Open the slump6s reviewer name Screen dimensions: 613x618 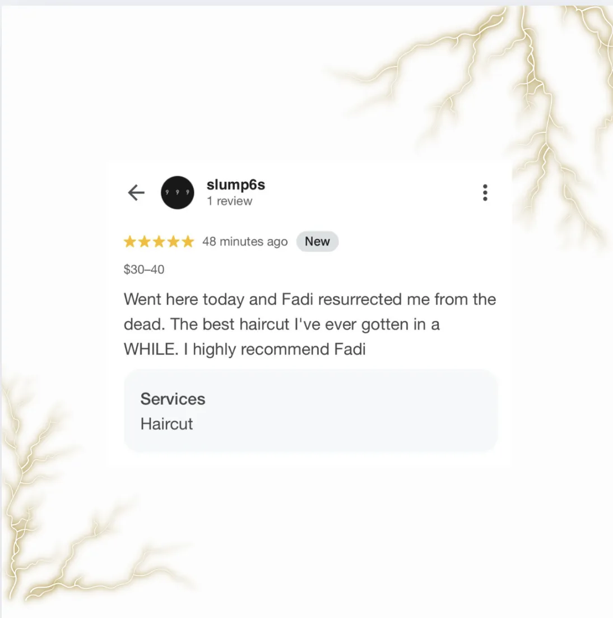pyautogui.click(x=236, y=185)
